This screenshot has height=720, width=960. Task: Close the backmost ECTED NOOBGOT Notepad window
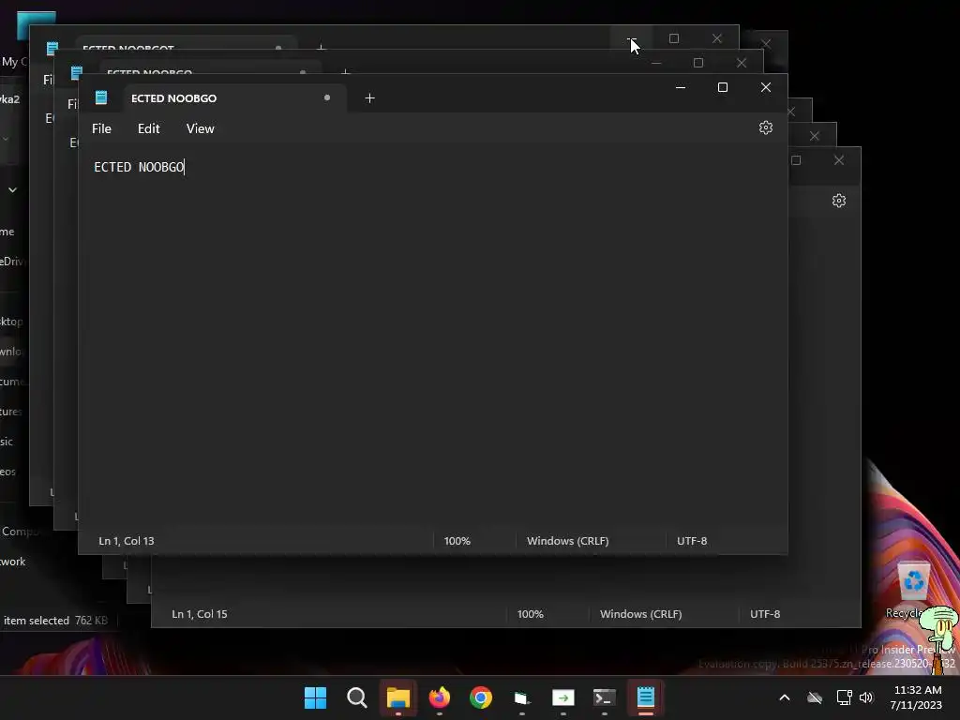point(717,38)
